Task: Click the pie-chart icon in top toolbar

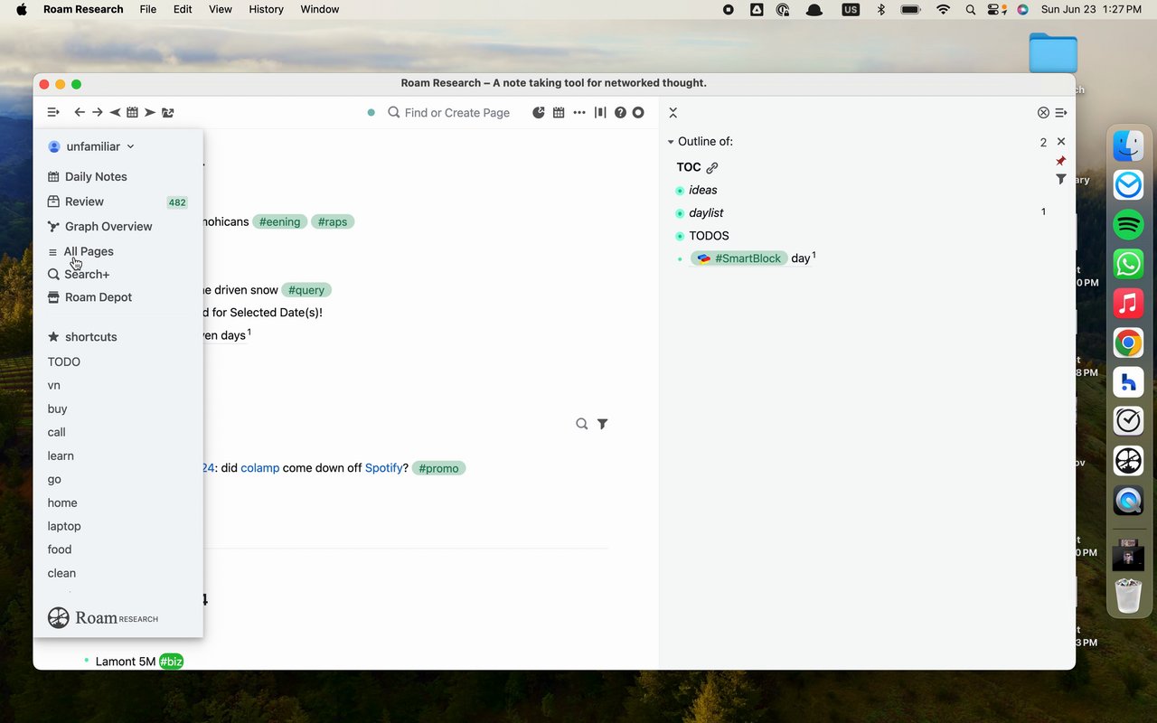Action: pyautogui.click(x=539, y=112)
